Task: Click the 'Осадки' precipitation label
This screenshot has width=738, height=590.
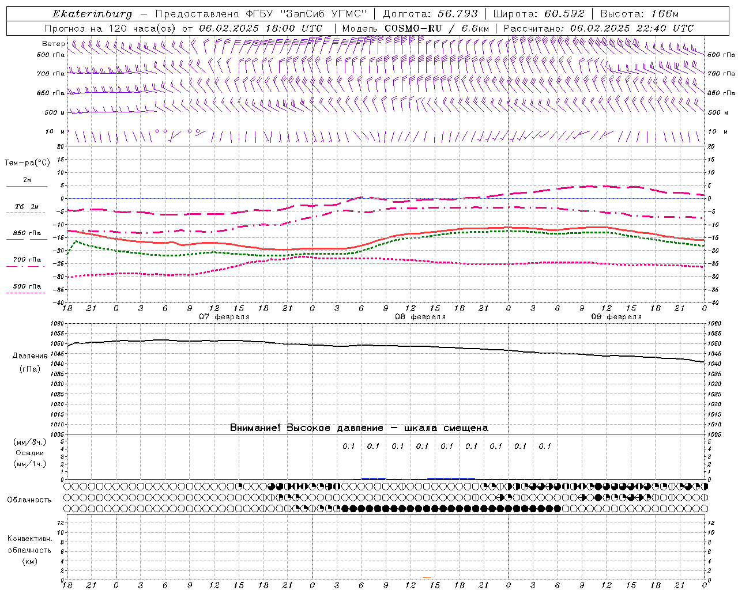Action: 30,453
